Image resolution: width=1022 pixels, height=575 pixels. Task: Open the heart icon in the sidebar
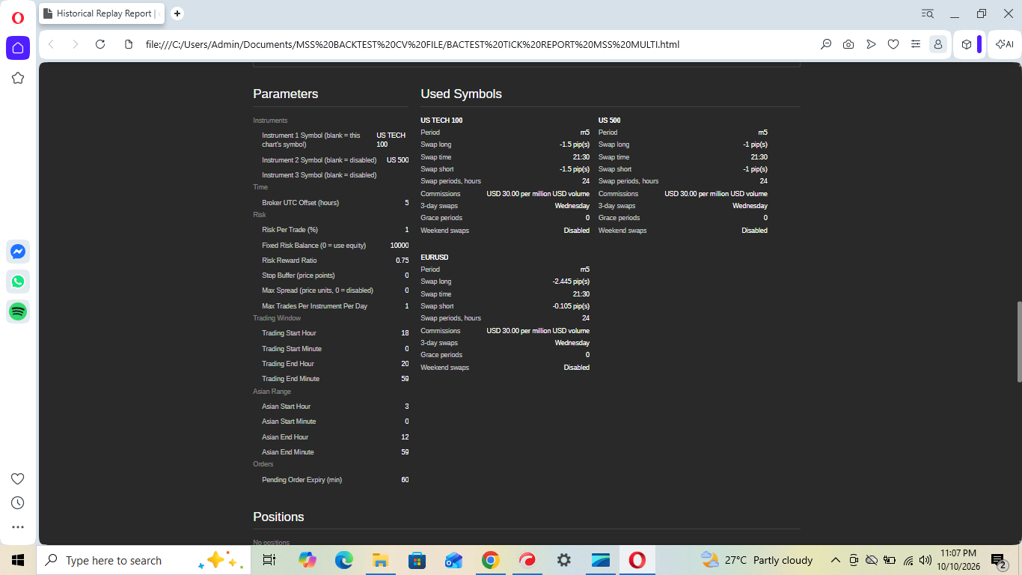(18, 479)
